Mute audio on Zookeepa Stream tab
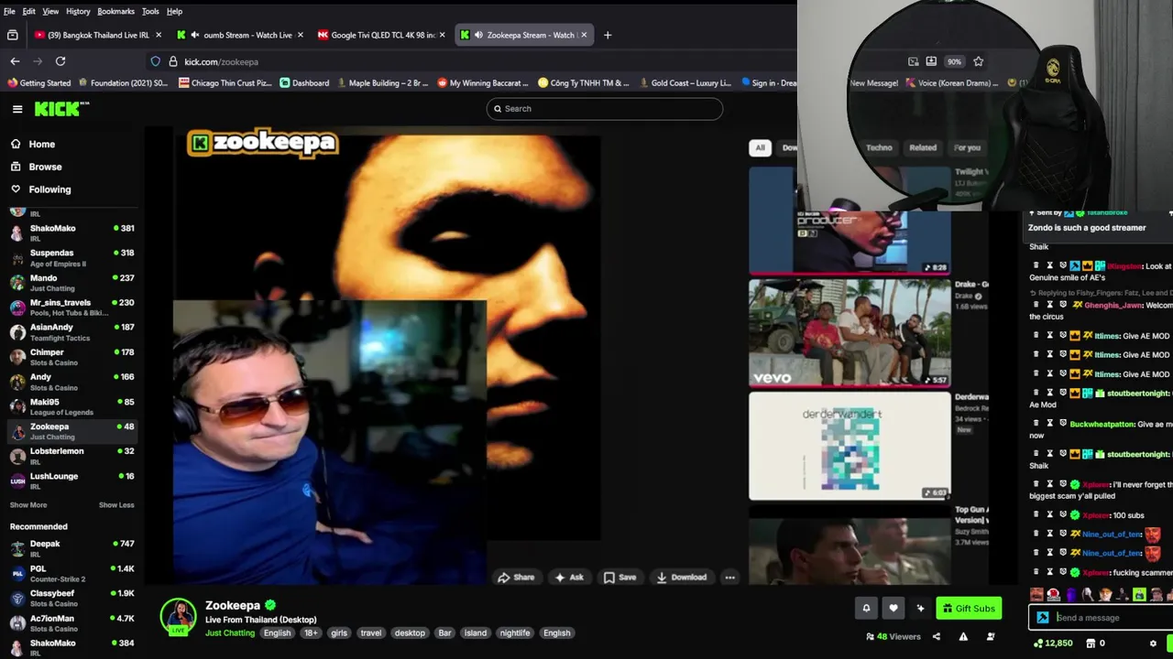1173x659 pixels. [x=478, y=35]
